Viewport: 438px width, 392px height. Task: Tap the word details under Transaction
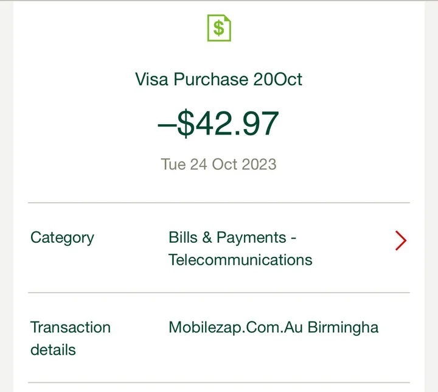coord(53,350)
